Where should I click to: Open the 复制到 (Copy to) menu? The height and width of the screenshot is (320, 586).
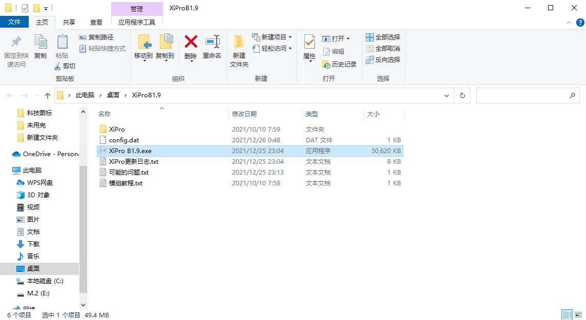pos(165,48)
